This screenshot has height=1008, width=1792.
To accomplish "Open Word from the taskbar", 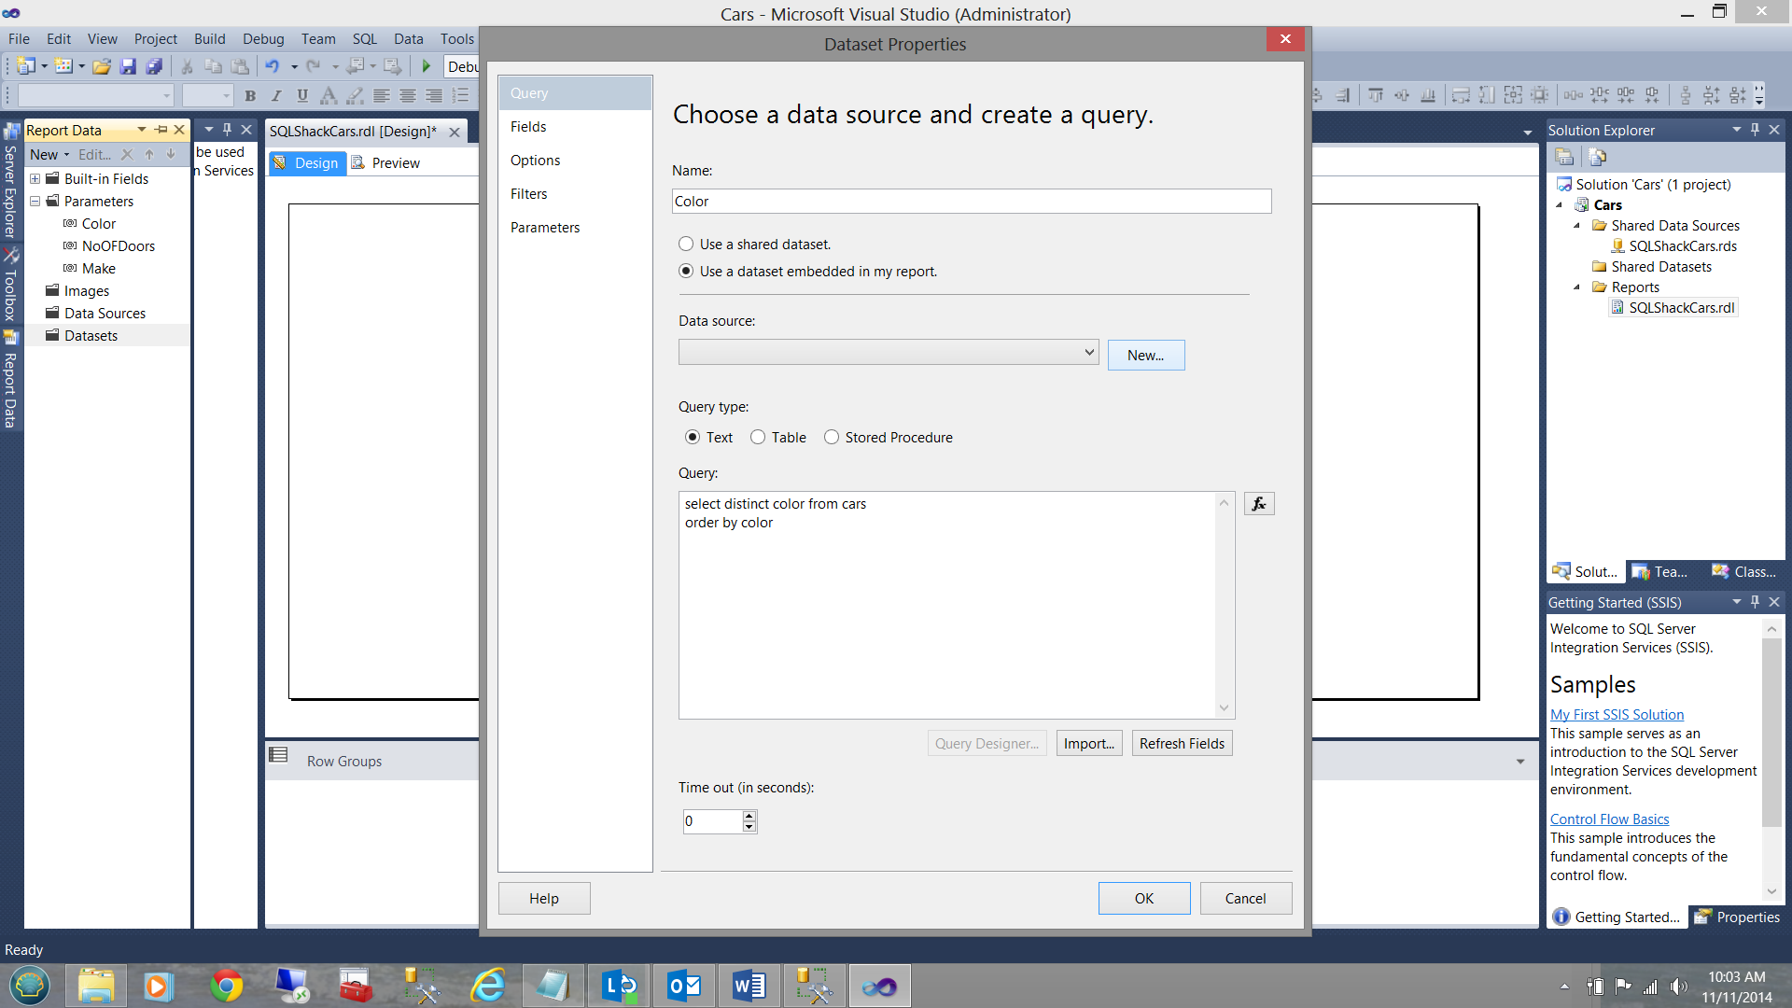I will tap(749, 986).
